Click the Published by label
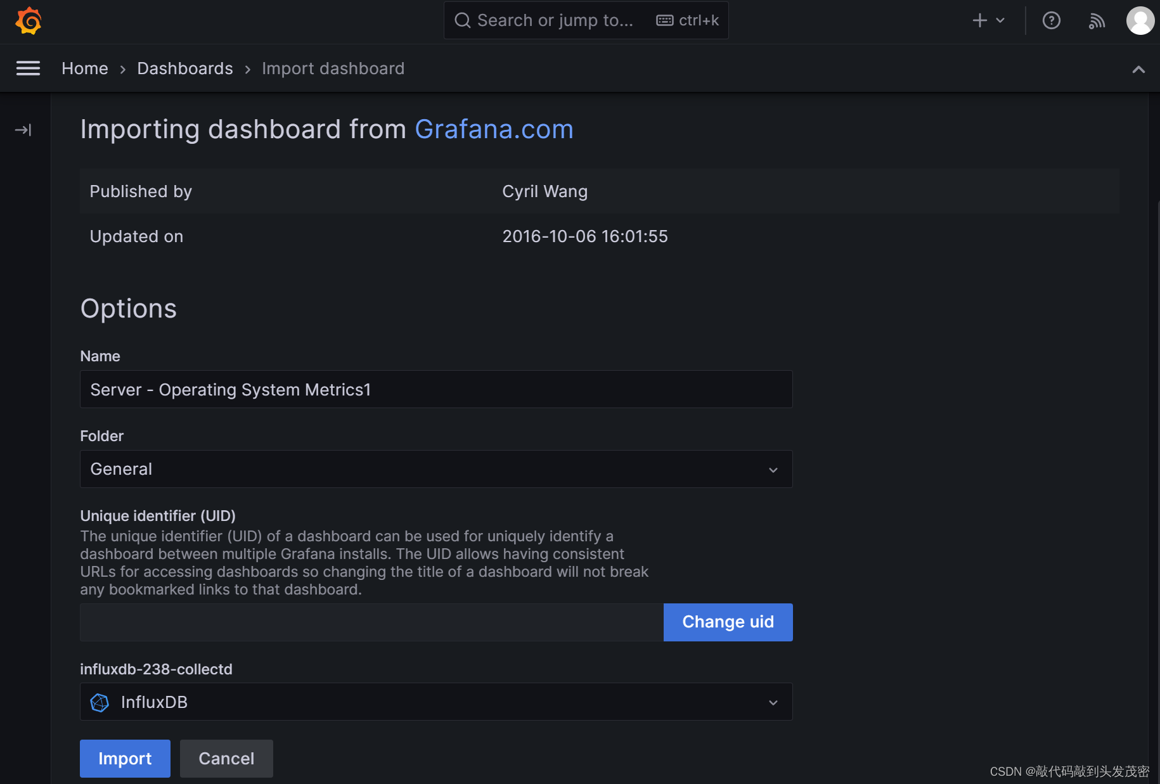 141,191
